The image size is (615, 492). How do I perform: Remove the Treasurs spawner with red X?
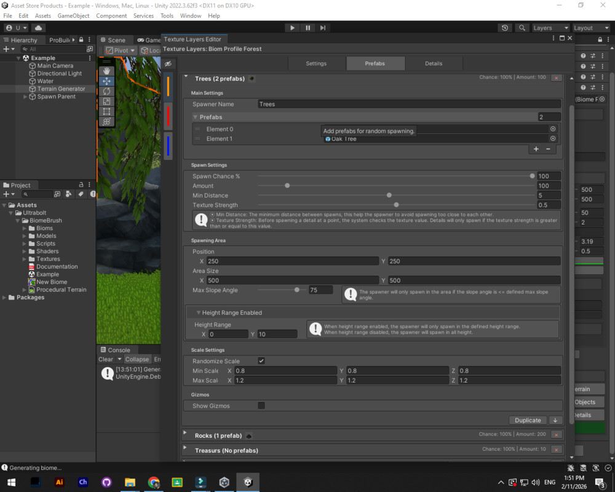point(556,450)
